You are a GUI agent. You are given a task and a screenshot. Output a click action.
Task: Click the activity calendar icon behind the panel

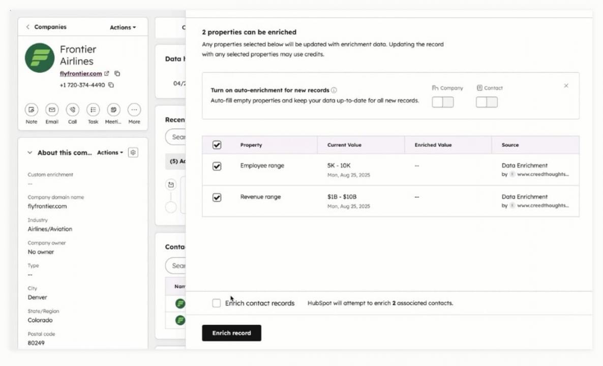pos(171,185)
